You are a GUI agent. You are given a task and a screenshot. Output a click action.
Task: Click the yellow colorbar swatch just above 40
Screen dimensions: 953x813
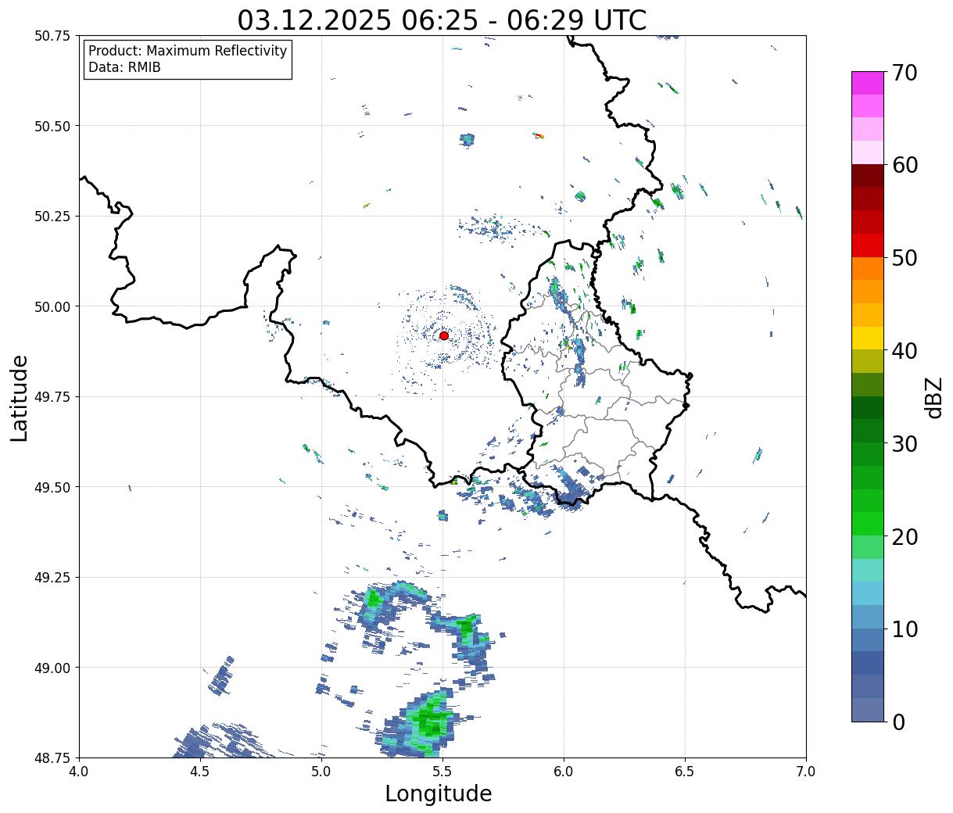[x=868, y=338]
